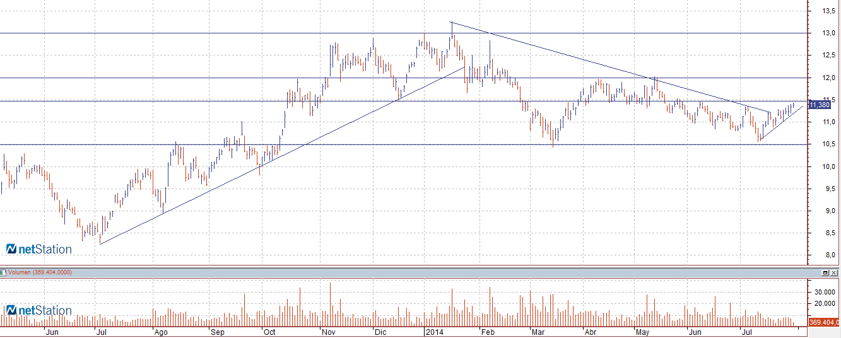This screenshot has height=338, width=841.
Task: Click the netStation logo on the price chart
Action: point(39,249)
